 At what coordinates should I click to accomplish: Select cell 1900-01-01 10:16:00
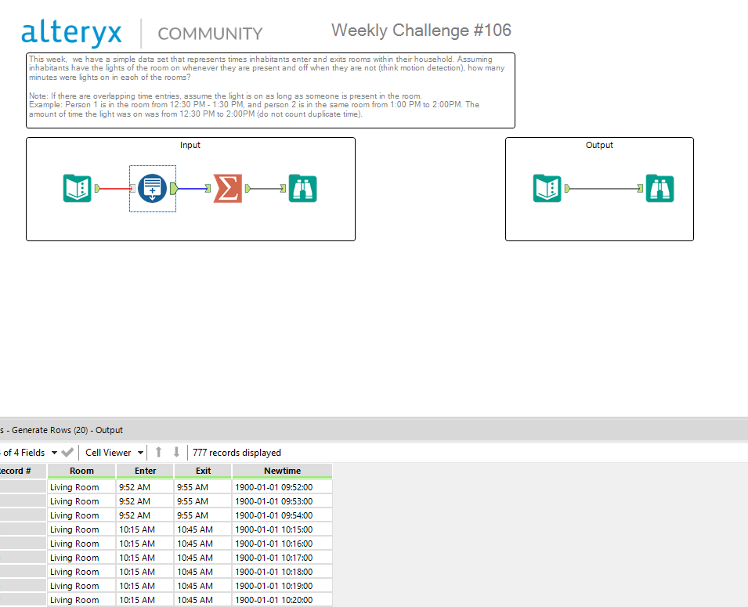[283, 544]
